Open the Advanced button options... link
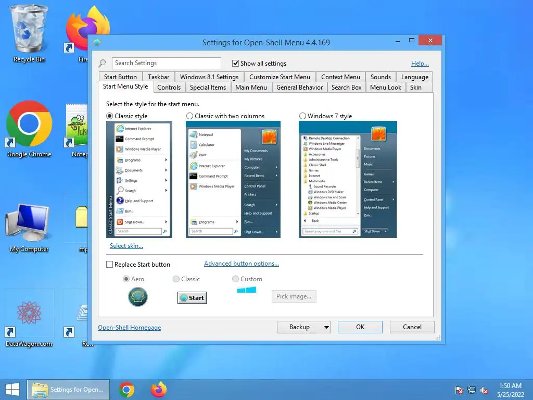Screen dimensions: 533x400 tap(242, 264)
